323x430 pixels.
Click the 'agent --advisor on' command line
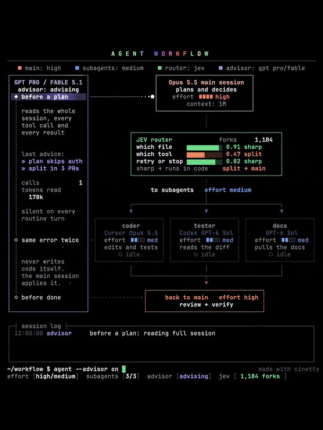(x=86, y=369)
